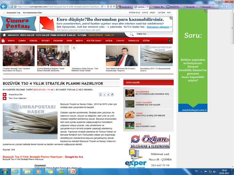Select the KONYA category
Viewport: 234px width, 175px height.
11,41
